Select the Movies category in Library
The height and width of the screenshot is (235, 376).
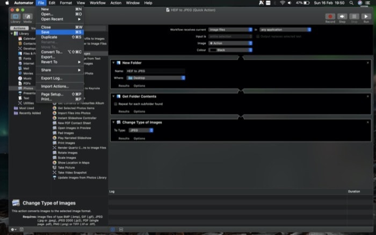tap(26, 74)
